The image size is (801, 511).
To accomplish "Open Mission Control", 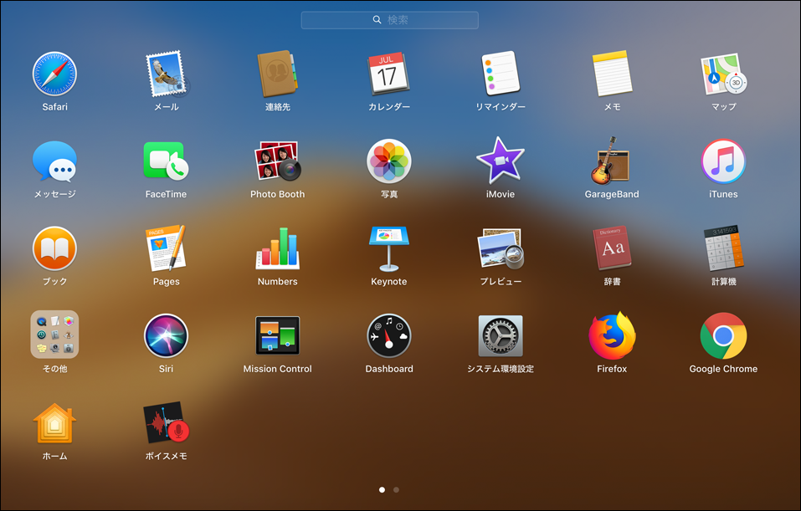I will pos(277,336).
